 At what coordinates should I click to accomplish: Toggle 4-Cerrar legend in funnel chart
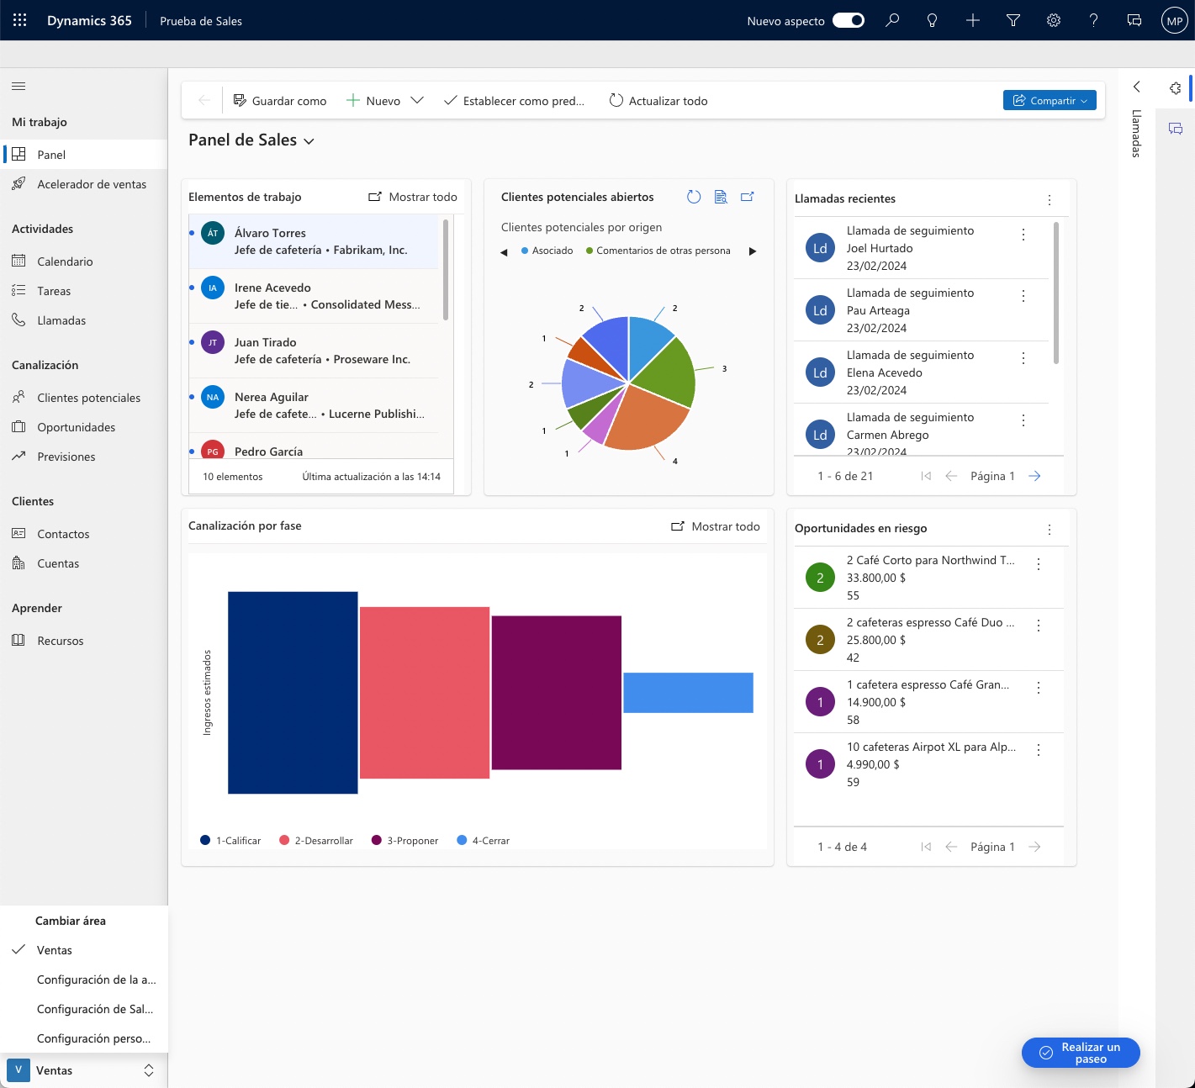(x=484, y=840)
